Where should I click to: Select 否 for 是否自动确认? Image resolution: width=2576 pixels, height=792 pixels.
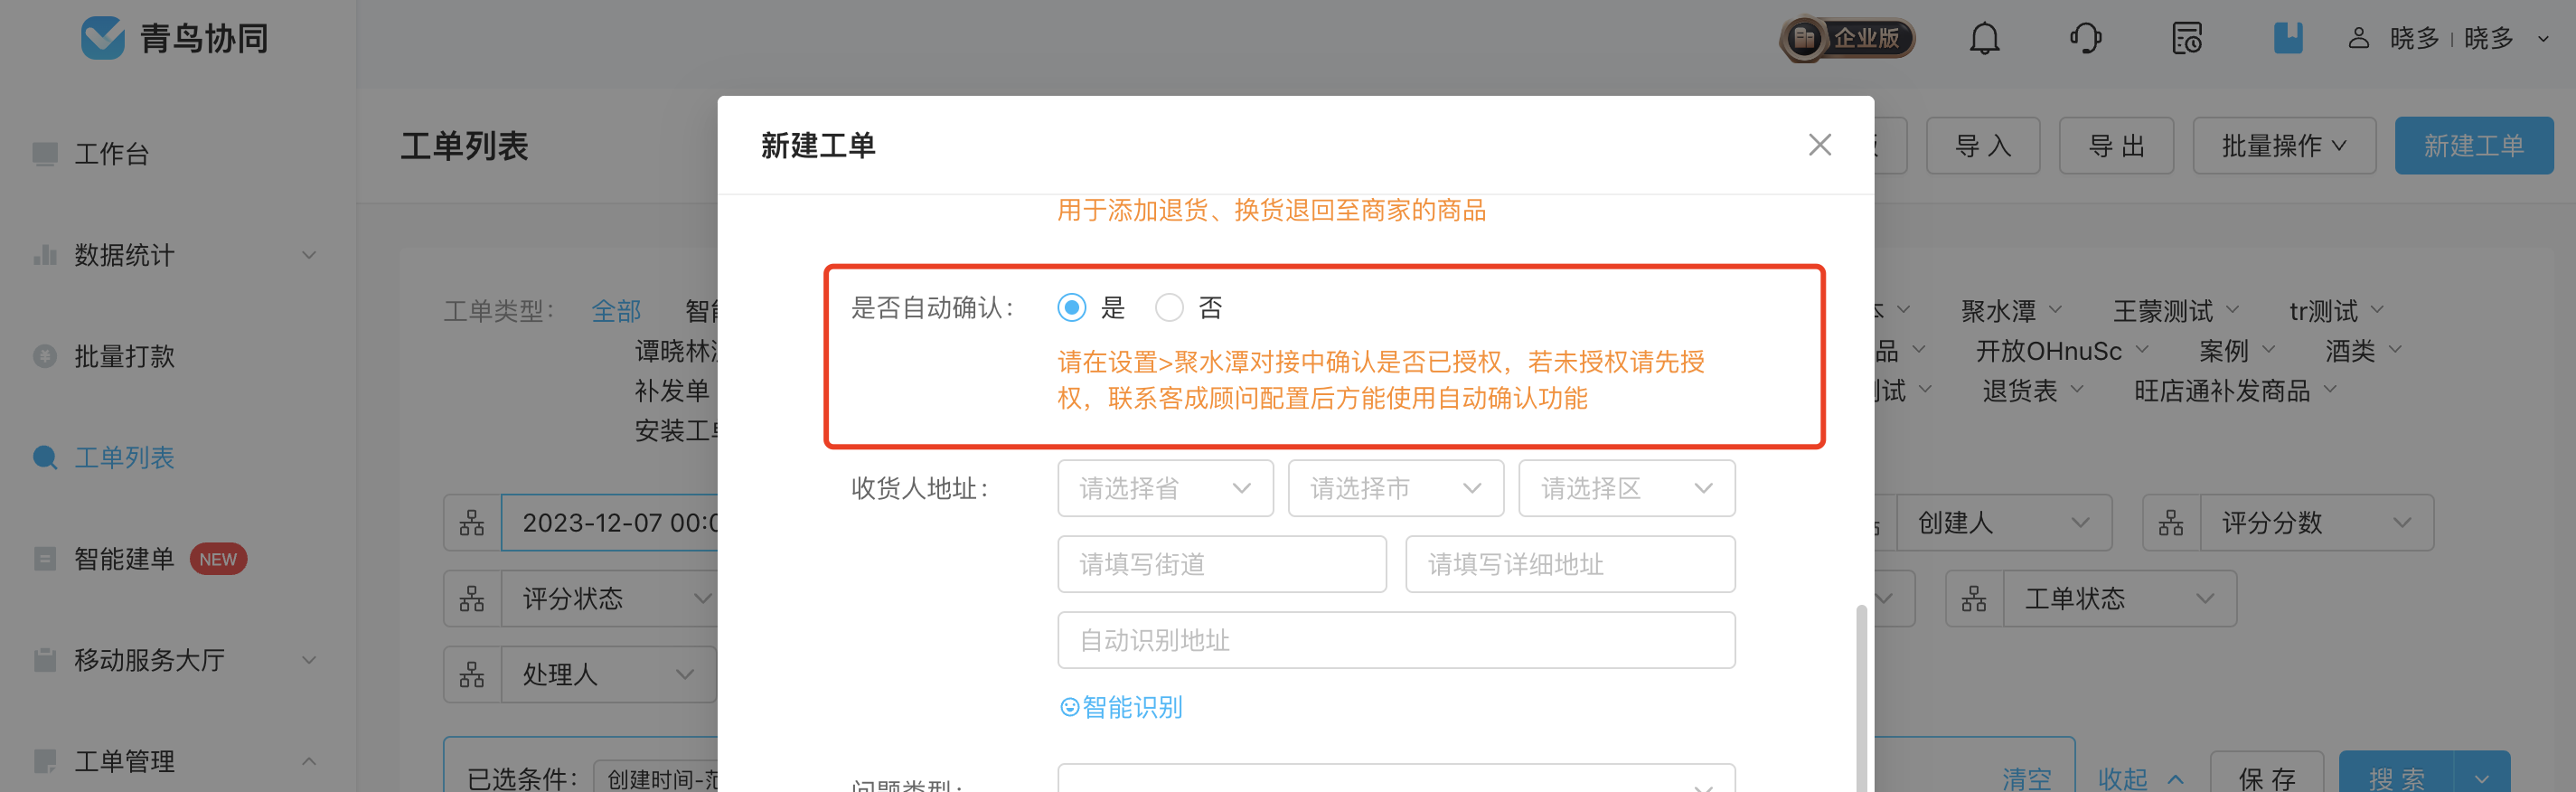[x=1169, y=307]
